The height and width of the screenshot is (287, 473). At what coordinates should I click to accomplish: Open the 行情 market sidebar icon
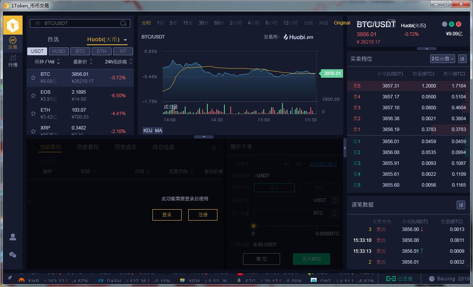click(13, 61)
